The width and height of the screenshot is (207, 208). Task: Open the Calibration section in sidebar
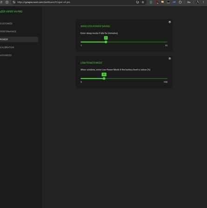7,48
